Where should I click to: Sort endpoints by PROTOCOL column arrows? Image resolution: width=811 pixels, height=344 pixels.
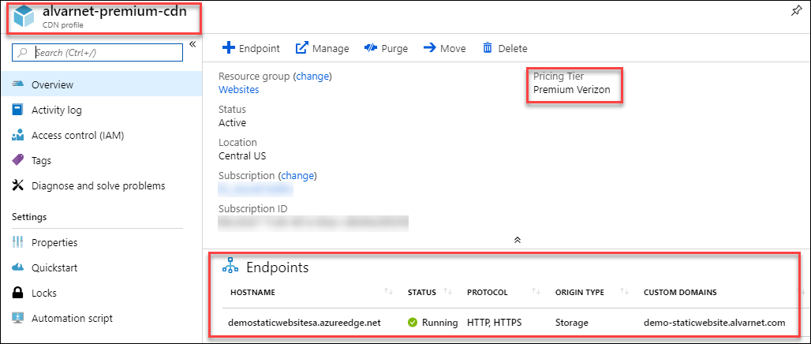pos(536,292)
